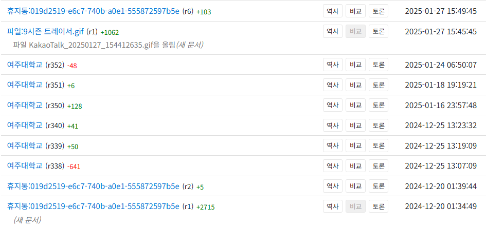Open 휴지통 document link at r6
The image size is (486, 229).
[x=93, y=11]
